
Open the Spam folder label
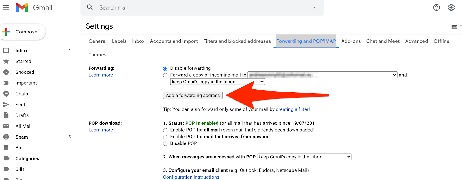22,137
